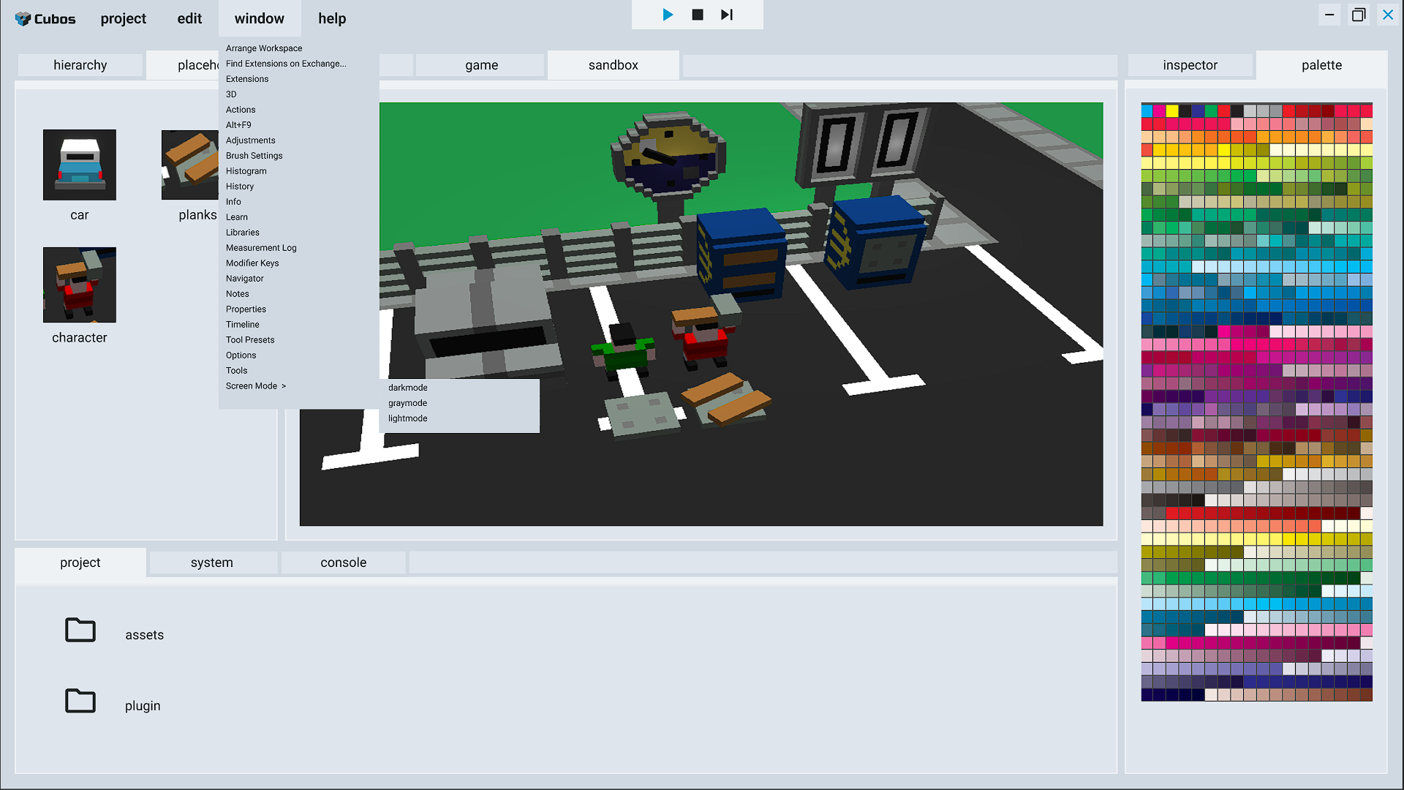1404x790 pixels.
Task: Choose Find Extensions on Exchange...
Action: 286,64
